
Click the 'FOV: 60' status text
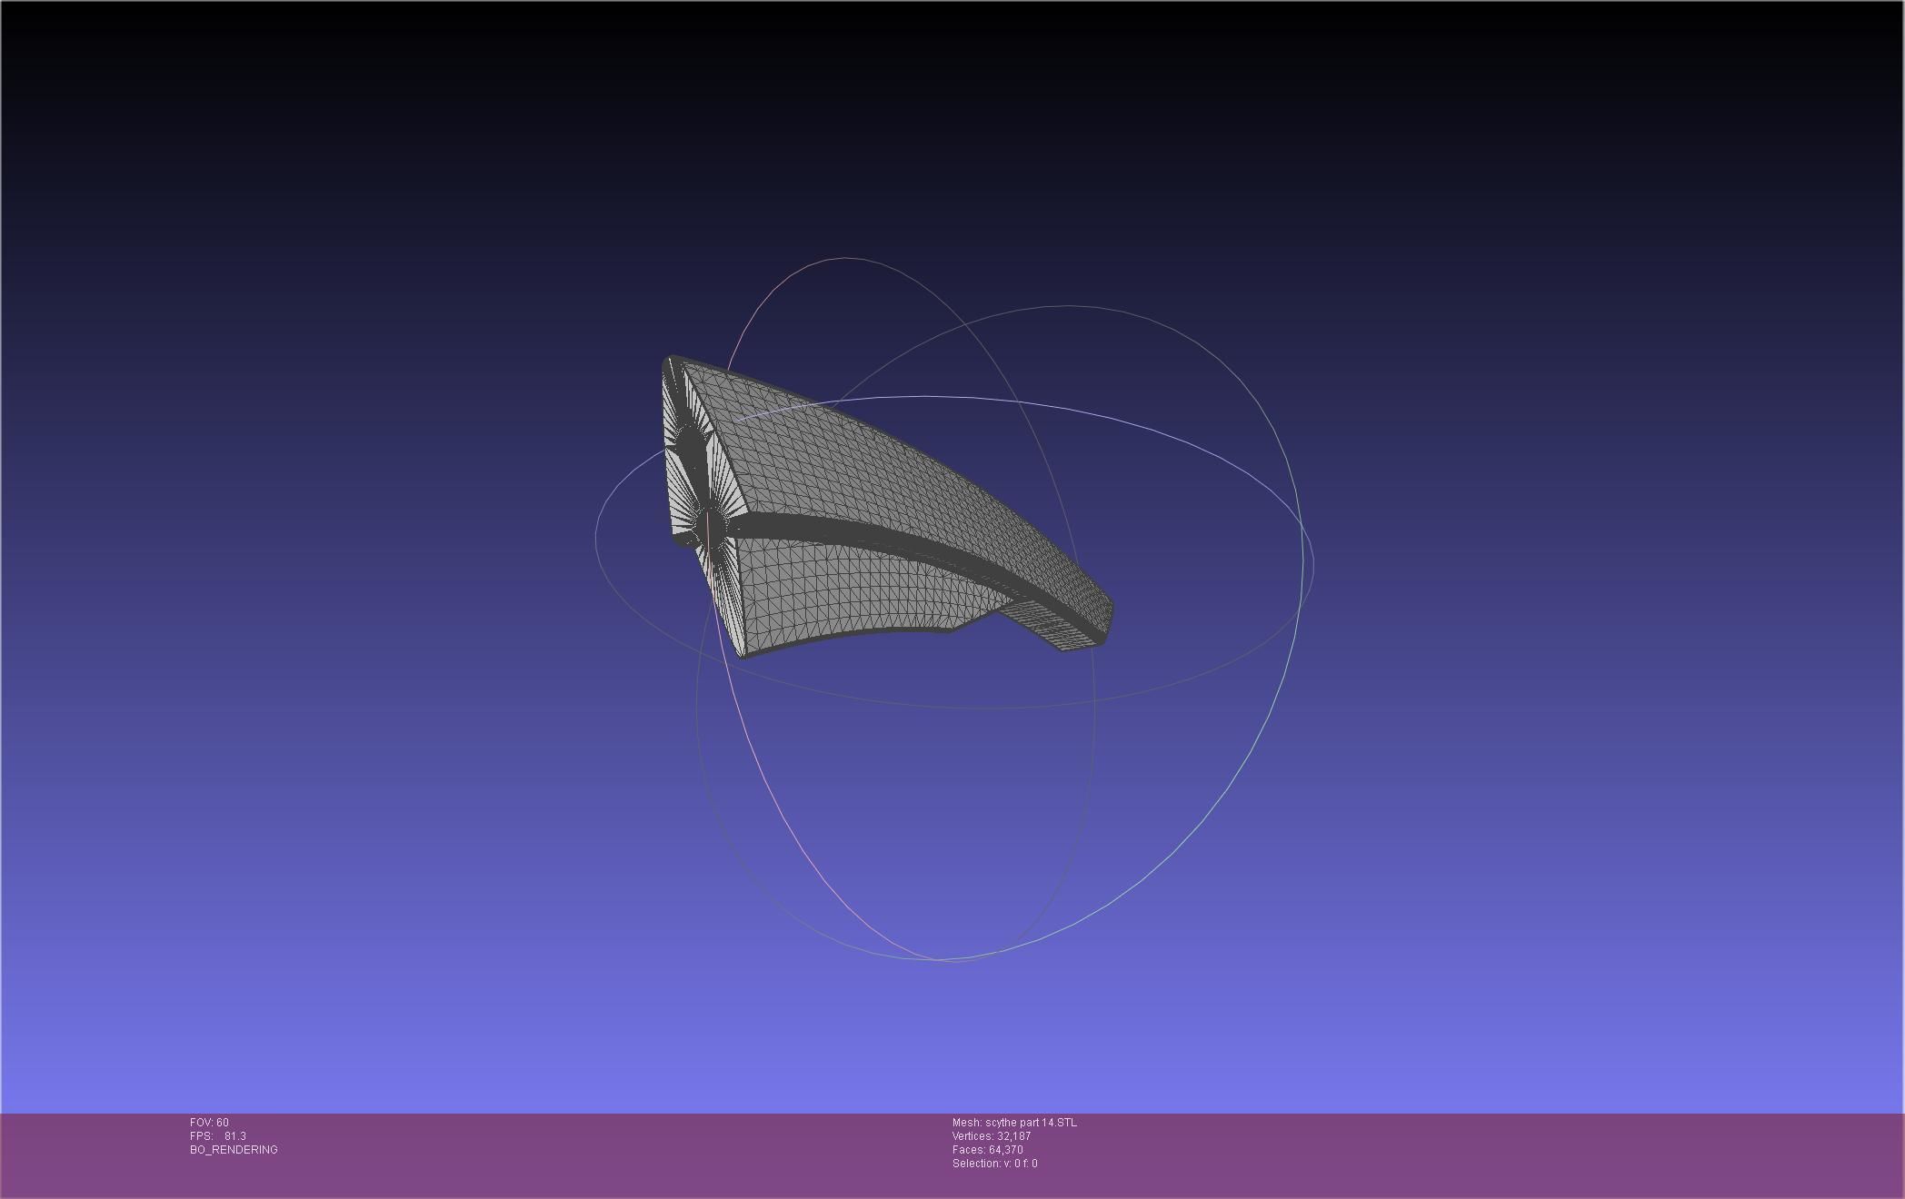209,1123
